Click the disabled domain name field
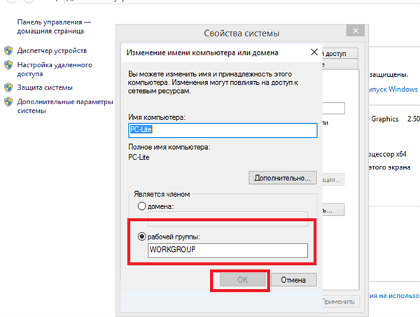Screen dimensions: 420x317 click(x=227, y=218)
